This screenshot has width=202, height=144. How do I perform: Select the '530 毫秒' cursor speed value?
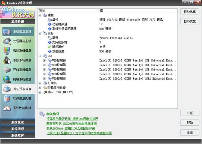[105, 29]
